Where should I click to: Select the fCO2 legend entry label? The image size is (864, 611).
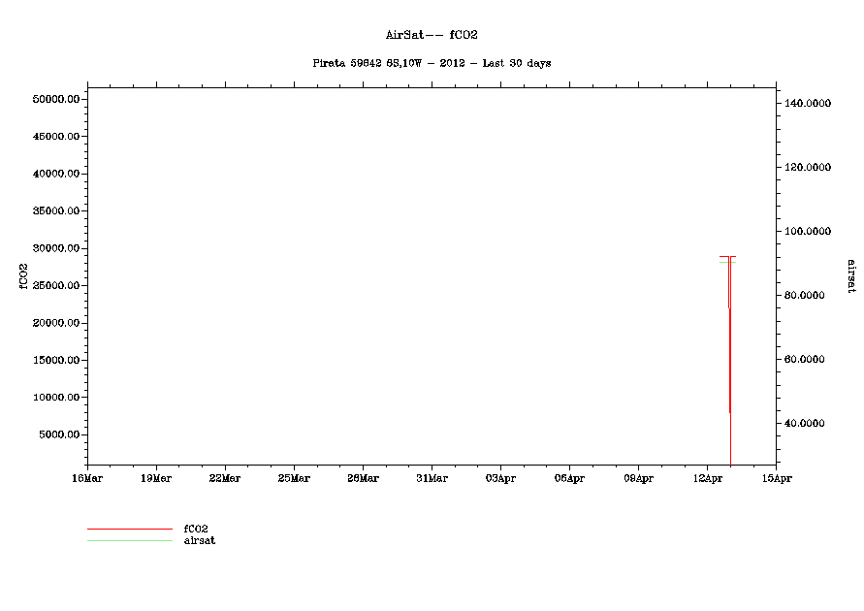(196, 529)
